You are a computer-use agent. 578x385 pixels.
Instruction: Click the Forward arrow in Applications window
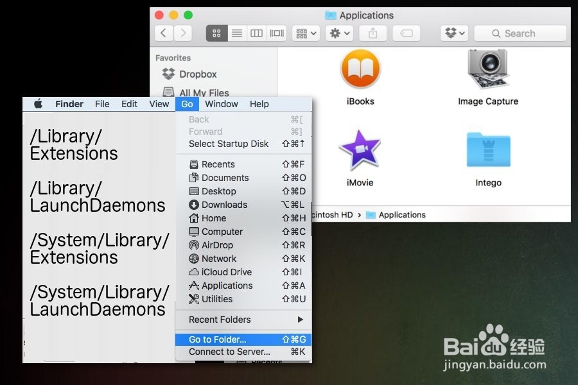click(183, 33)
